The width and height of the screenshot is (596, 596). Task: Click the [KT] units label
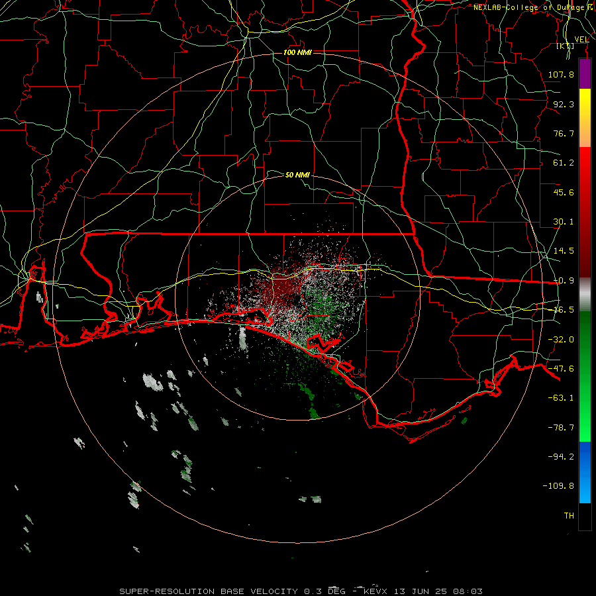point(566,46)
